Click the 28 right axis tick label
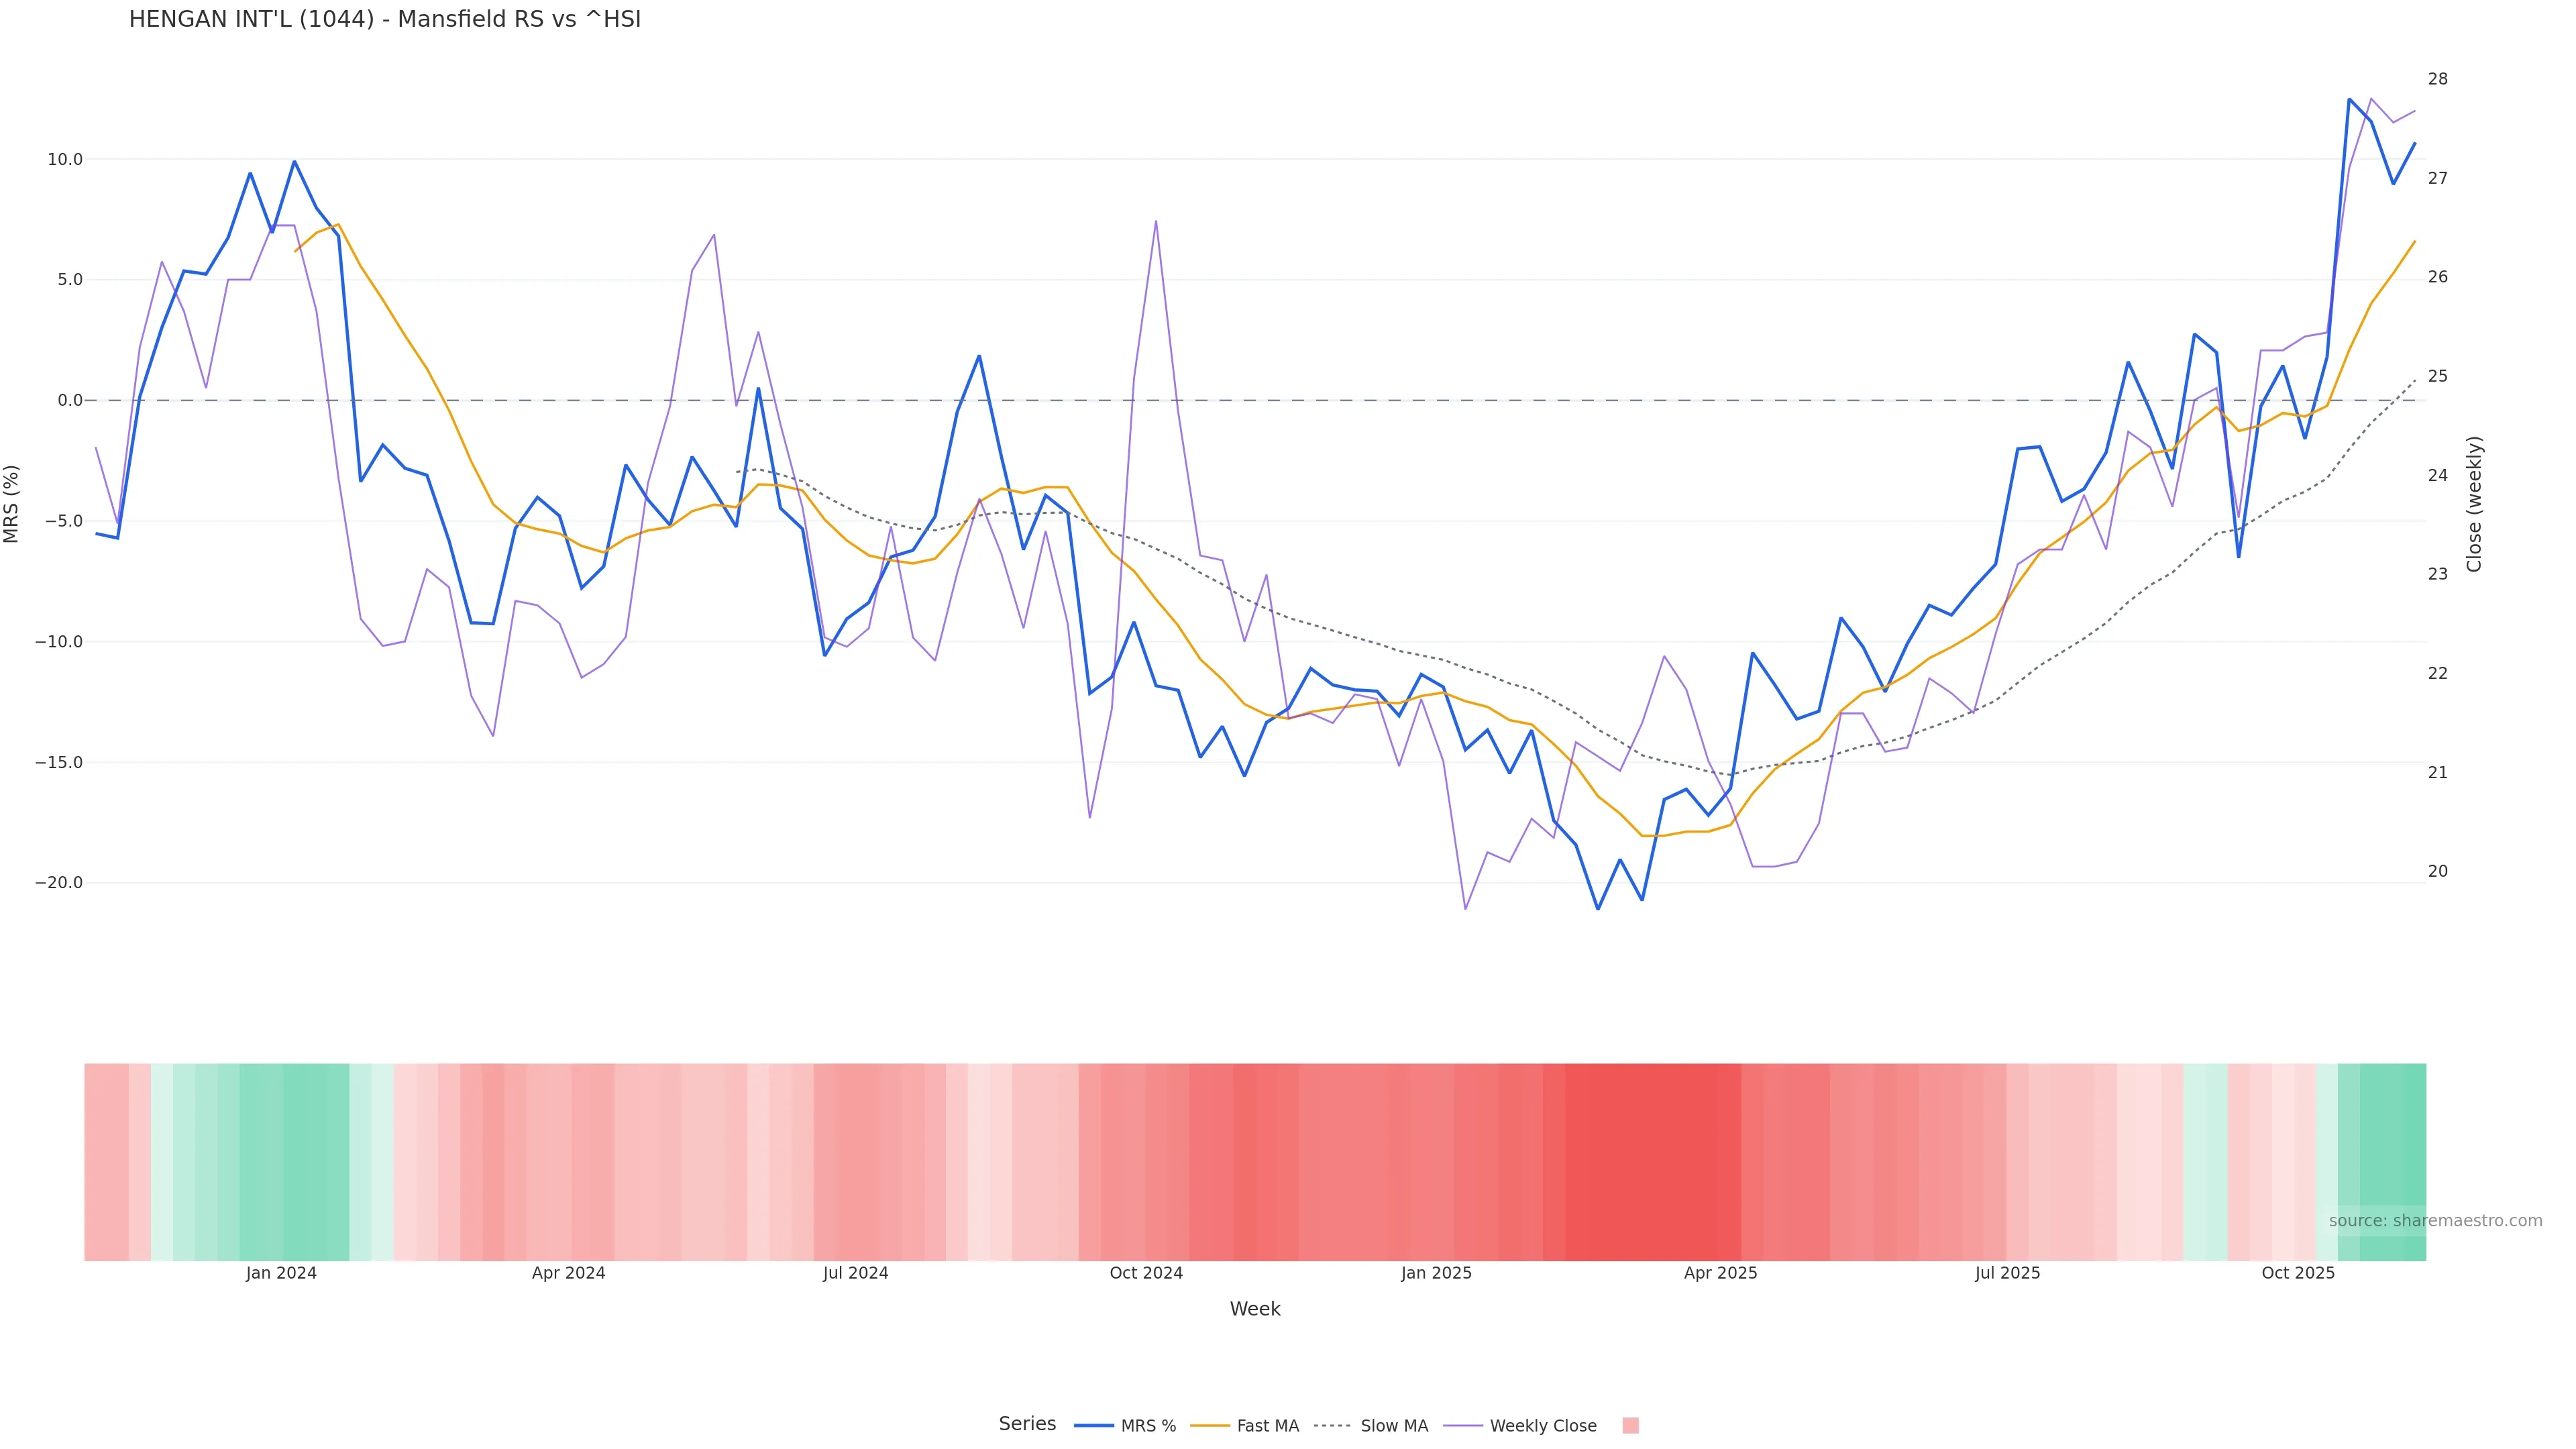The height and width of the screenshot is (1449, 2576). (2438, 79)
